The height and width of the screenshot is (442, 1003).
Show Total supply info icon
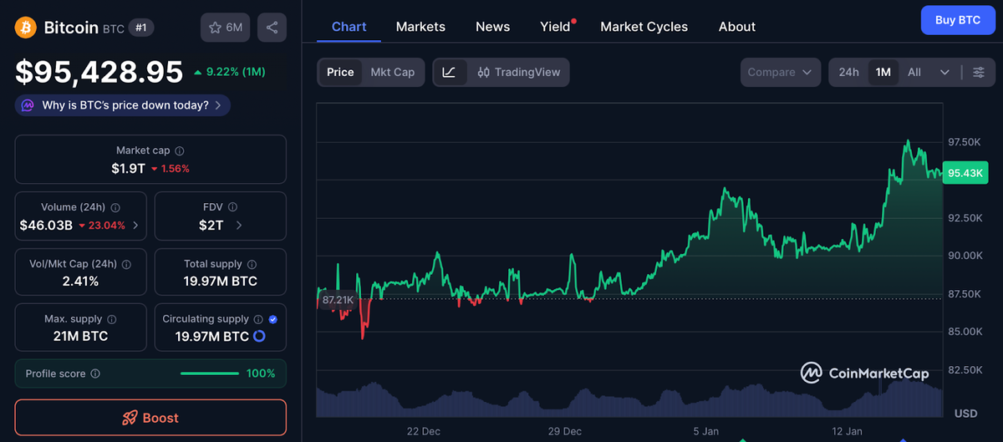[x=252, y=264]
